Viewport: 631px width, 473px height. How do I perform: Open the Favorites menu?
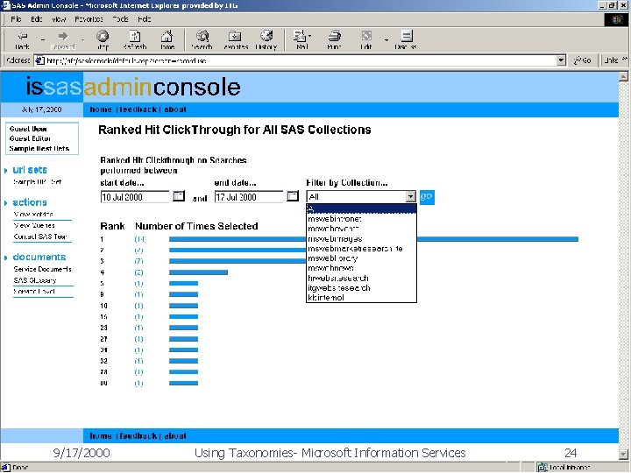(x=89, y=19)
